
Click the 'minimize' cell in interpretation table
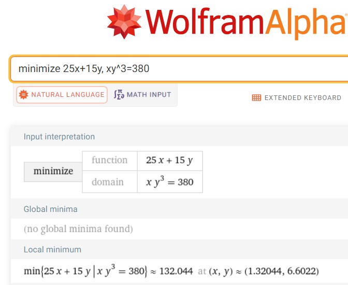tap(53, 172)
